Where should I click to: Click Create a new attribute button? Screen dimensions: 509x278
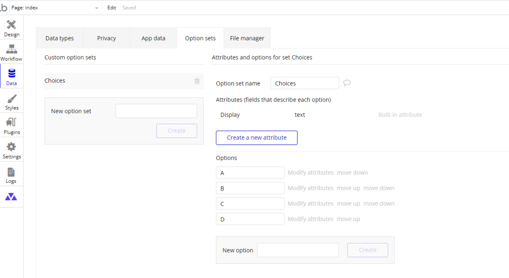(257, 138)
